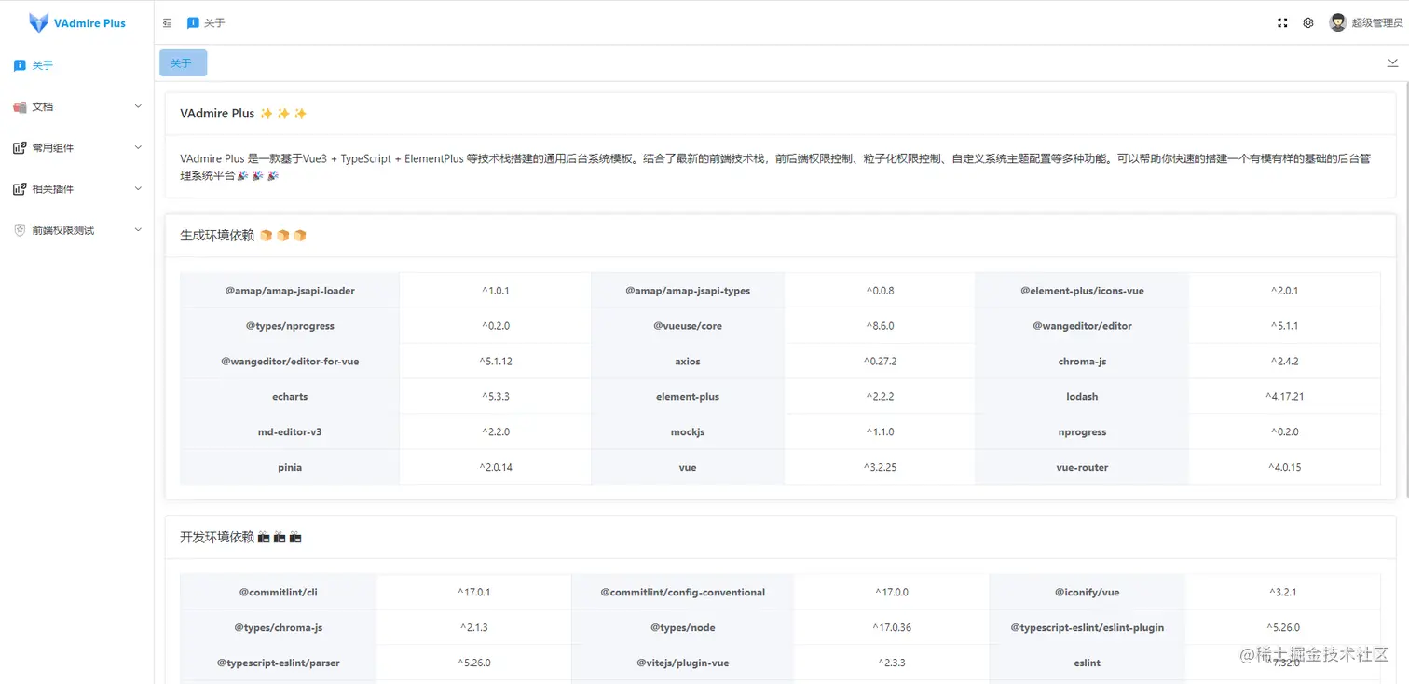The height and width of the screenshot is (684, 1409).
Task: Expand the 常用组件 submenu chevron
Action: coord(138,147)
